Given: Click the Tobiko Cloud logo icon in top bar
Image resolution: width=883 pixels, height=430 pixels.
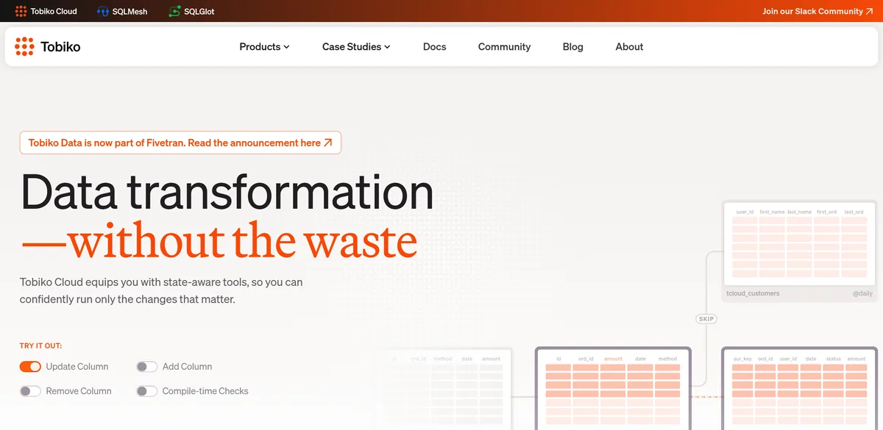Looking at the screenshot, I should [x=21, y=11].
